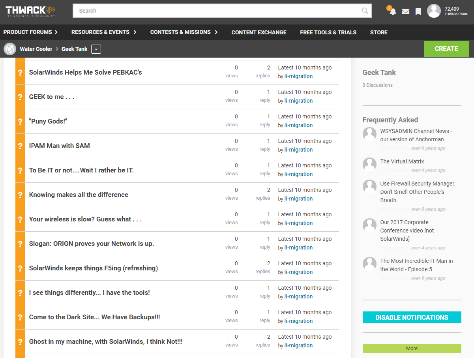Image resolution: width=474 pixels, height=358 pixels.
Task: Open FAQ item The Most Incredible IT Man
Action: 416,265
